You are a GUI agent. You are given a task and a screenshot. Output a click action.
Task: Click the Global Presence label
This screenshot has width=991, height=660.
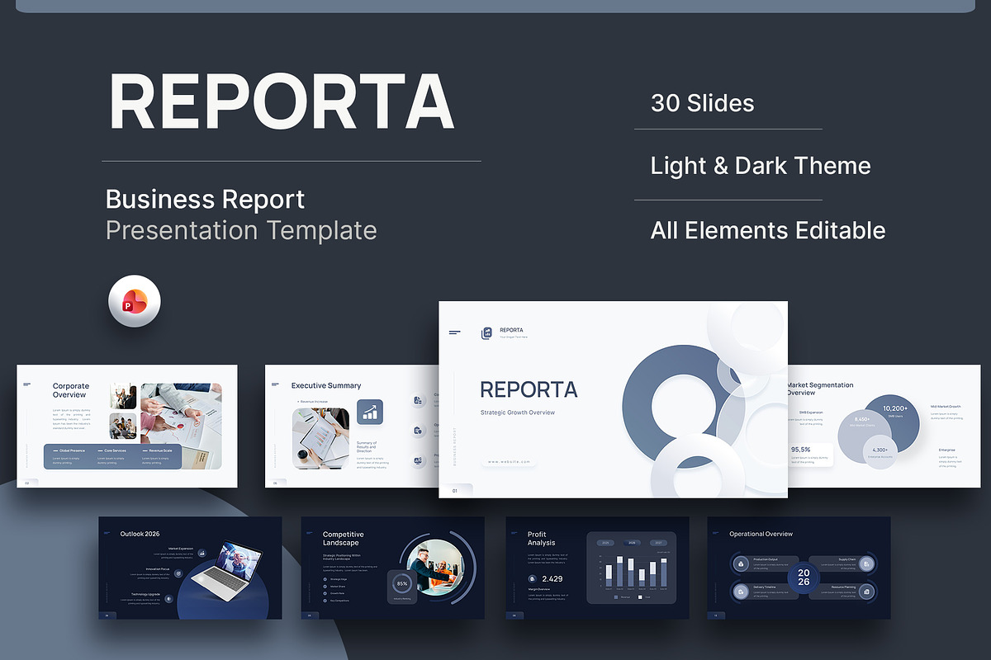72,450
